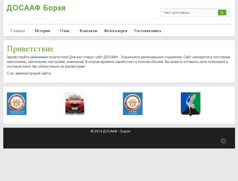Viewport: 238px width, 181px height.
Task: Click the 'С ув. администрация сайта.' line
Action: coord(29,73)
